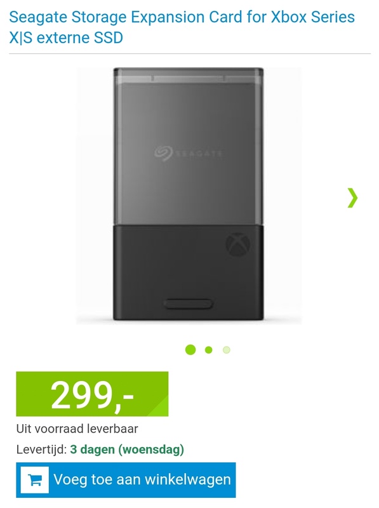Select the first large green carousel dot
379x508 pixels.
pos(190,350)
